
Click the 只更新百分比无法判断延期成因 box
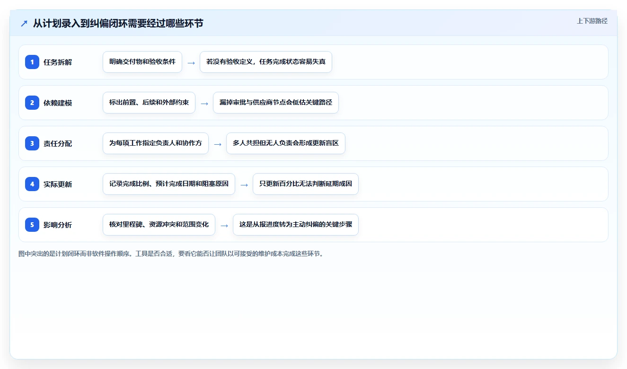(306, 184)
